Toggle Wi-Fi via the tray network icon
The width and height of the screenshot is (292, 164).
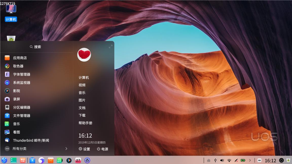229,160
